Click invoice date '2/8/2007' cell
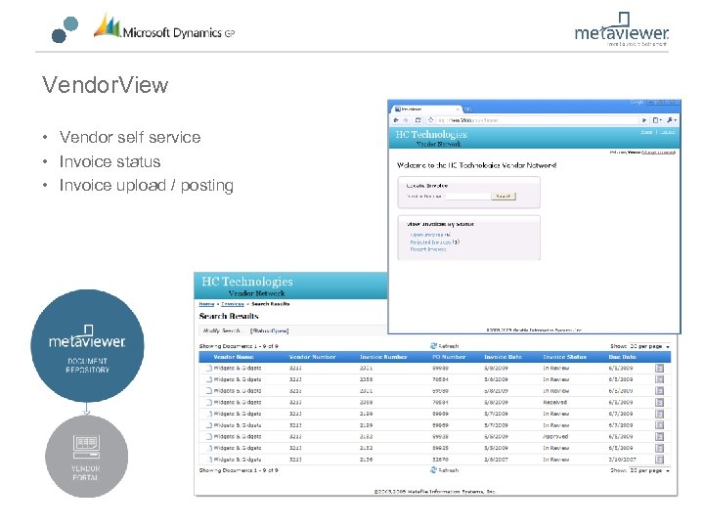The height and width of the screenshot is (528, 704). click(496, 460)
